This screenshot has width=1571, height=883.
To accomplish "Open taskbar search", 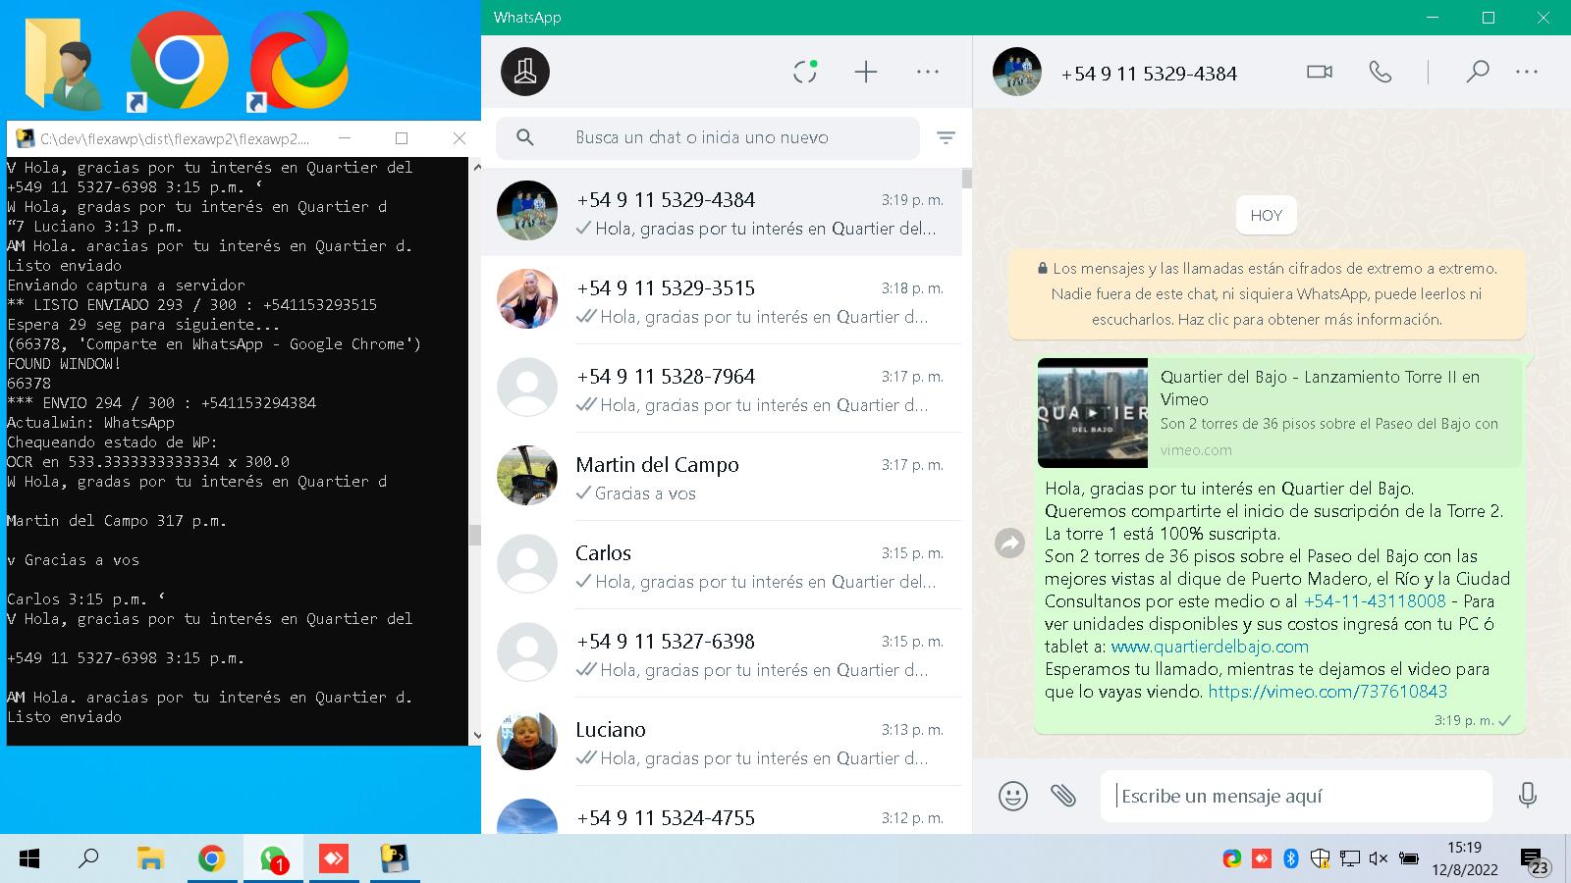I will (x=88, y=859).
